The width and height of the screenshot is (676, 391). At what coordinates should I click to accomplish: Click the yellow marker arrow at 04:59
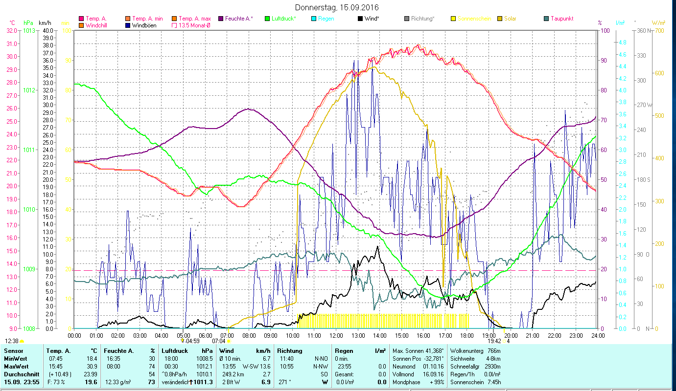pyautogui.click(x=182, y=341)
